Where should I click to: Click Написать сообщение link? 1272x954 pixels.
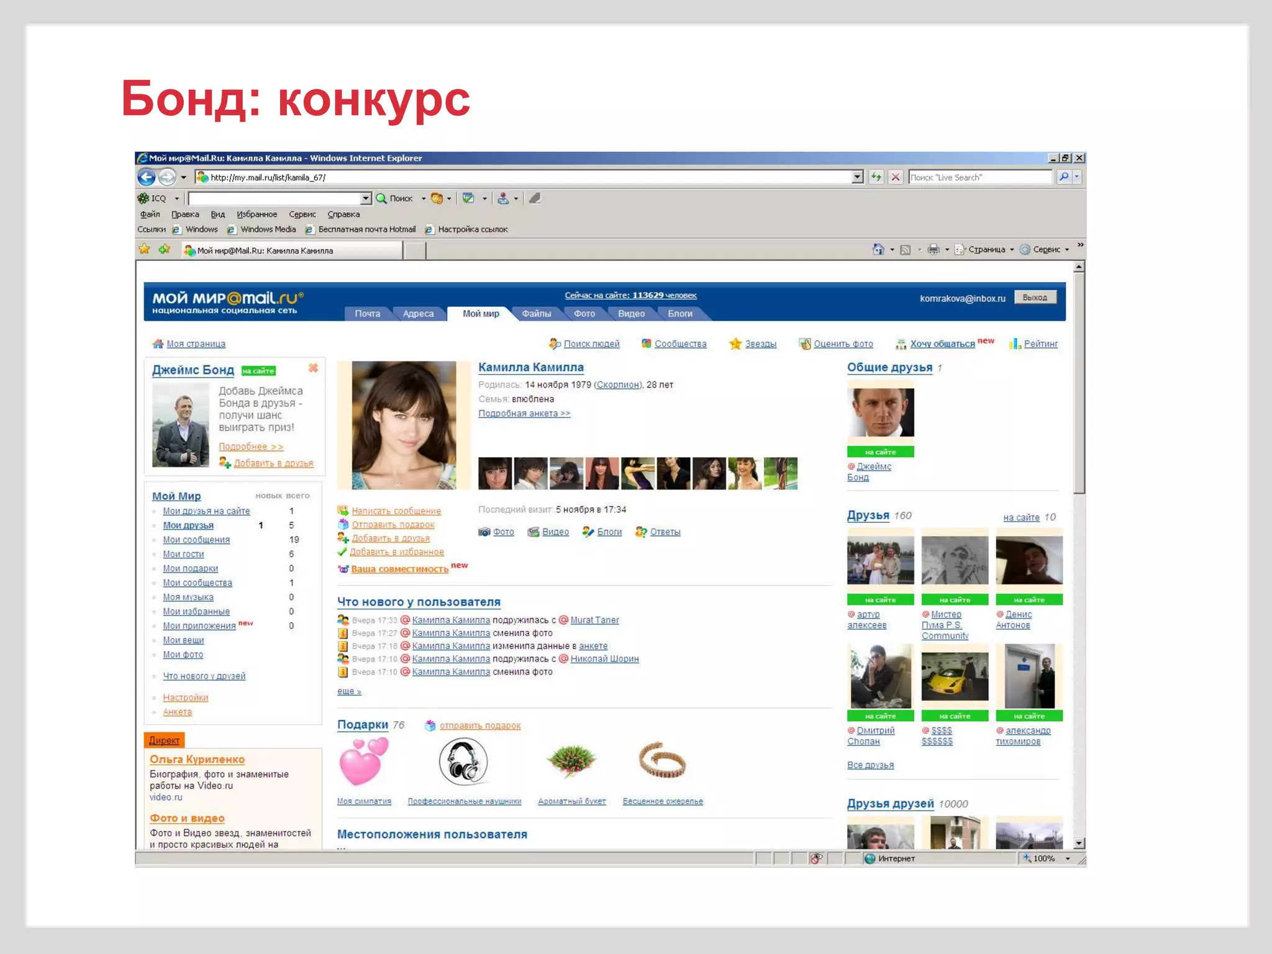coord(396,511)
